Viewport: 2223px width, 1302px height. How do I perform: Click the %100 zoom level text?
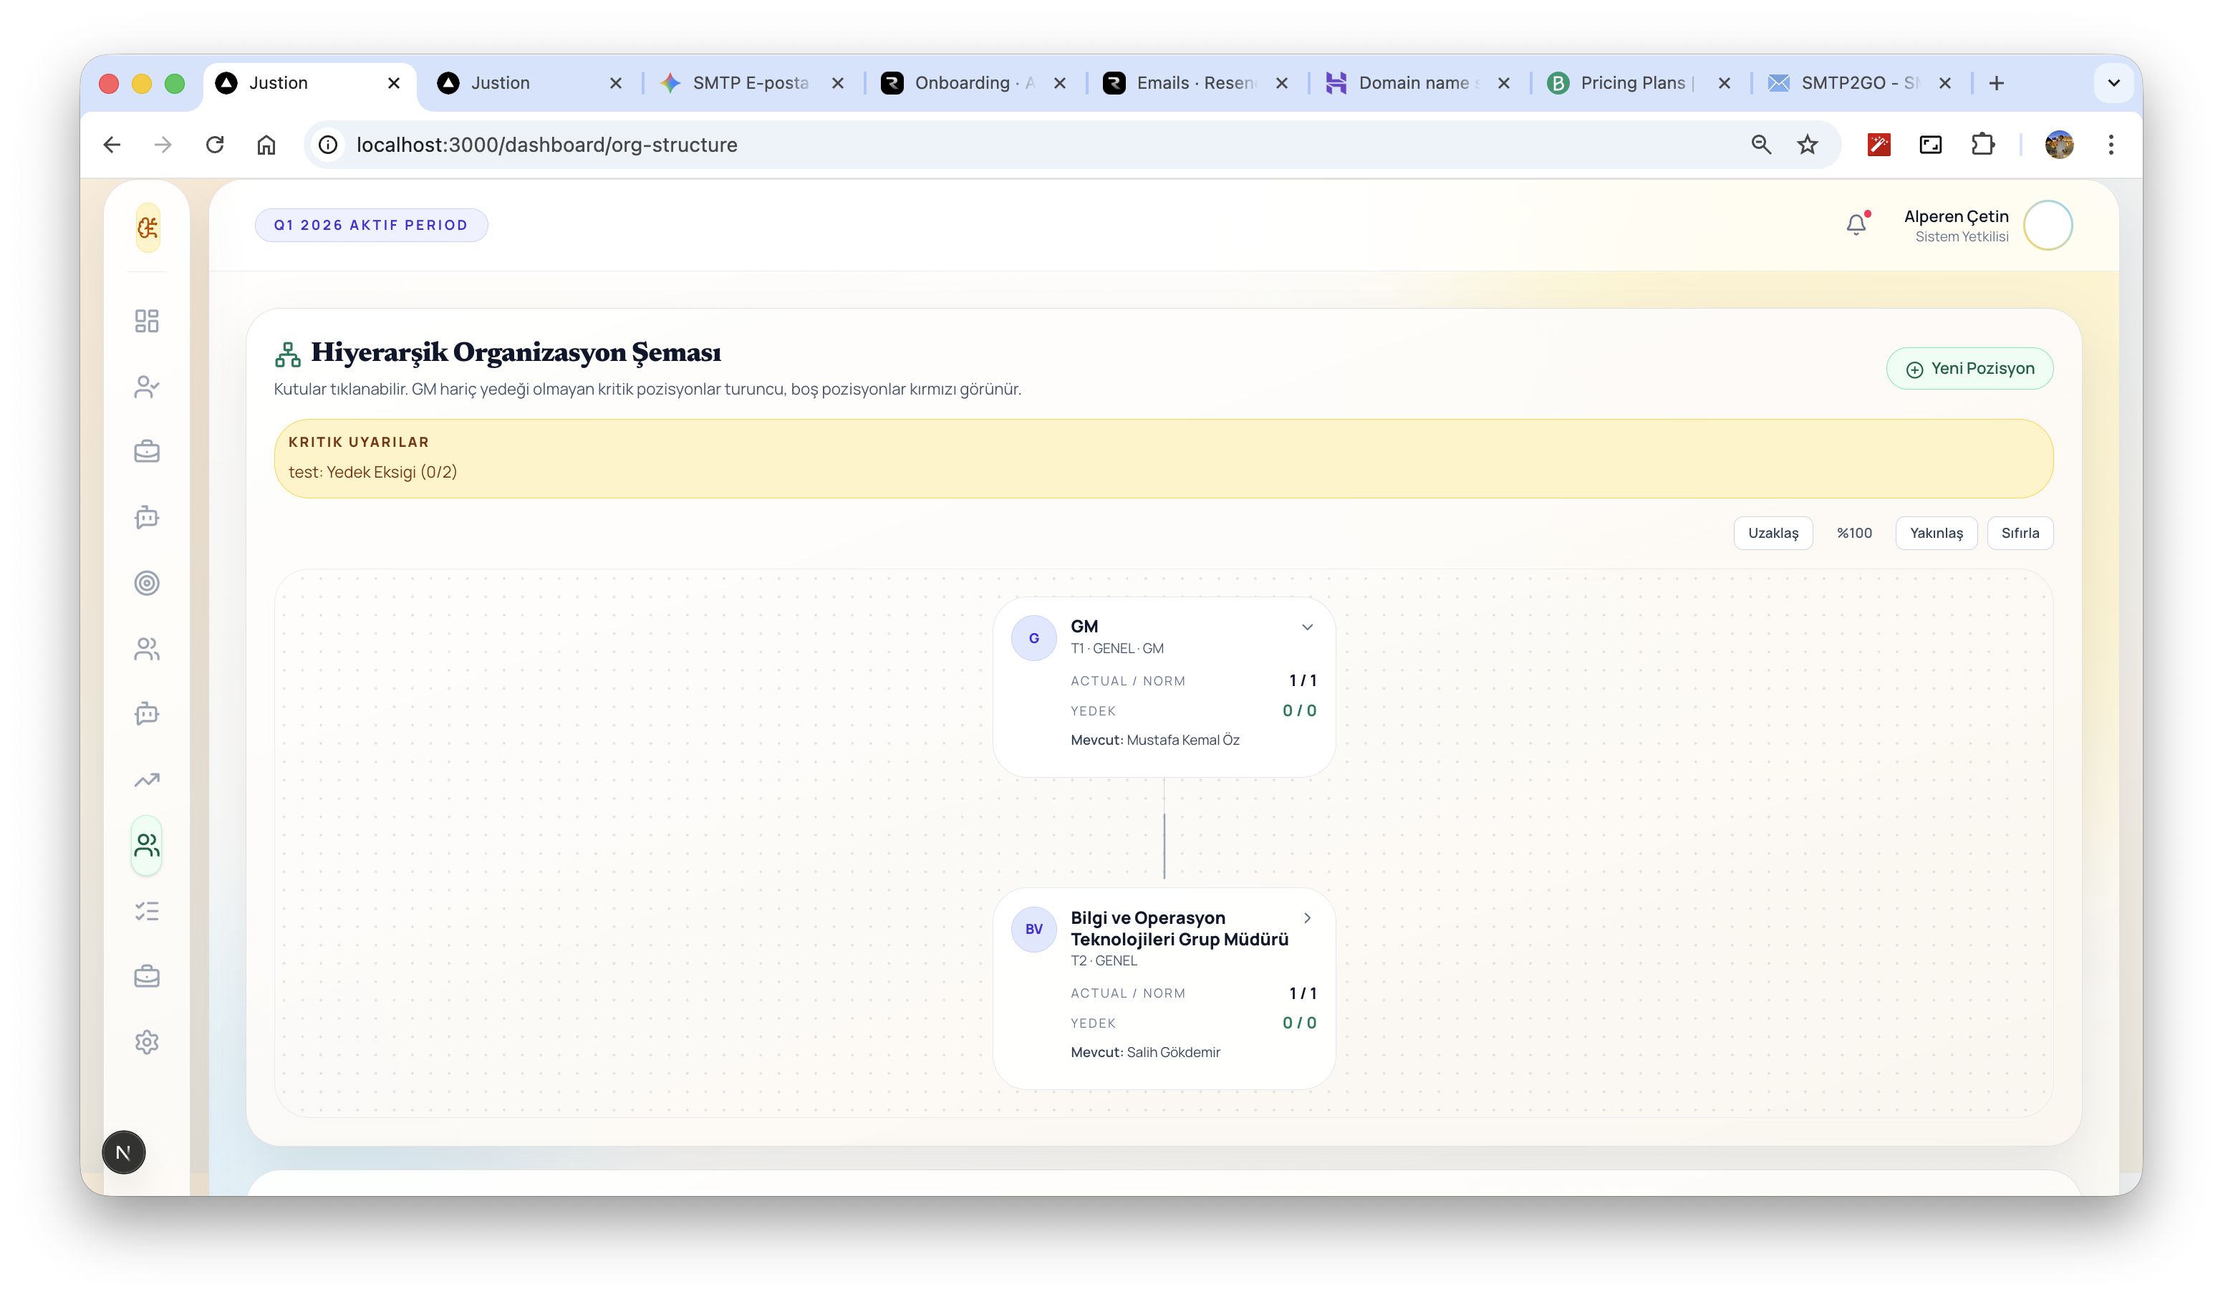(x=1853, y=533)
